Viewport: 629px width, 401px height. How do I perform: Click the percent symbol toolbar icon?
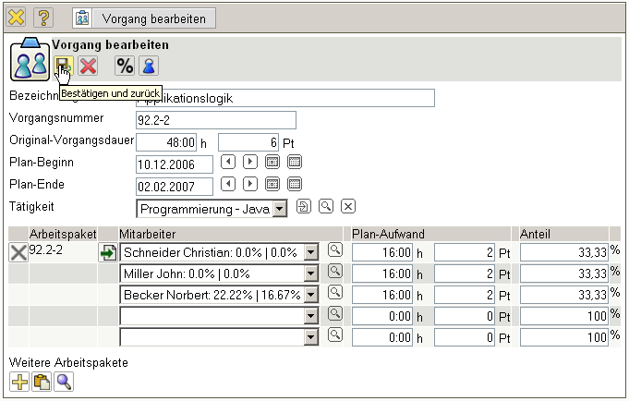point(124,65)
